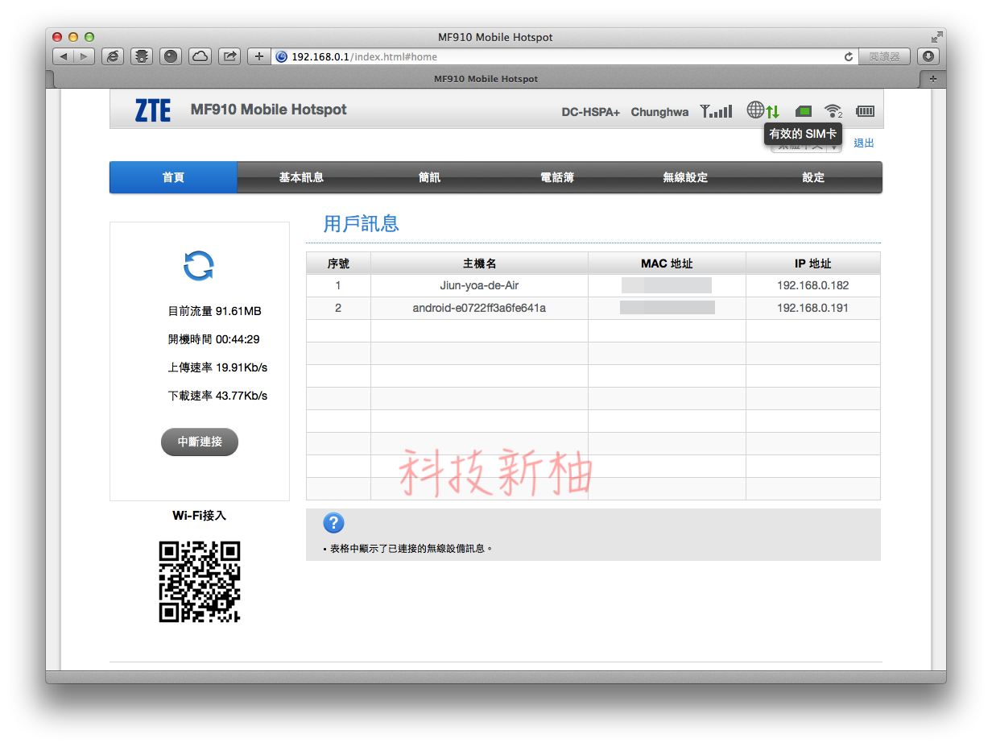The image size is (992, 747).
Task: Click the Internet Explorer style toolbar icon
Action: point(113,56)
